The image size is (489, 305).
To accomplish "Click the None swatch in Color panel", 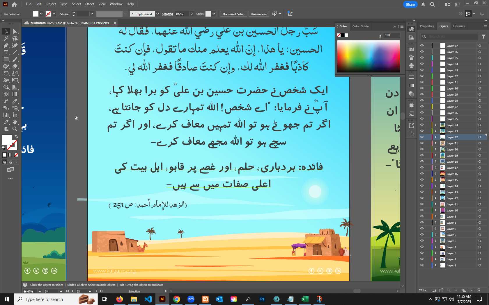I will click(x=339, y=35).
